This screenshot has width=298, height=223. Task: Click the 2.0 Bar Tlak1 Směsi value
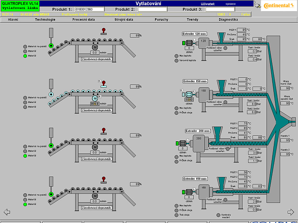253,201
